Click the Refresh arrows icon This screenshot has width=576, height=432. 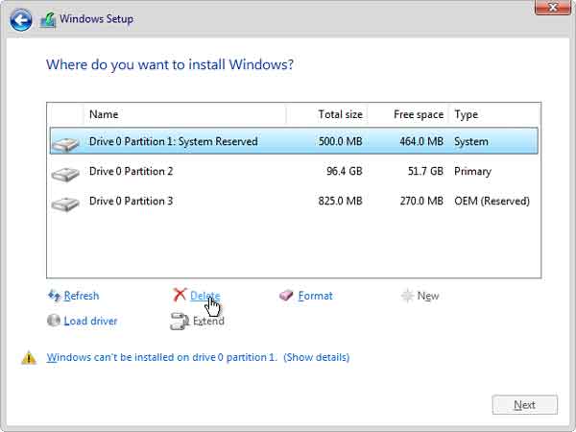tap(55, 296)
